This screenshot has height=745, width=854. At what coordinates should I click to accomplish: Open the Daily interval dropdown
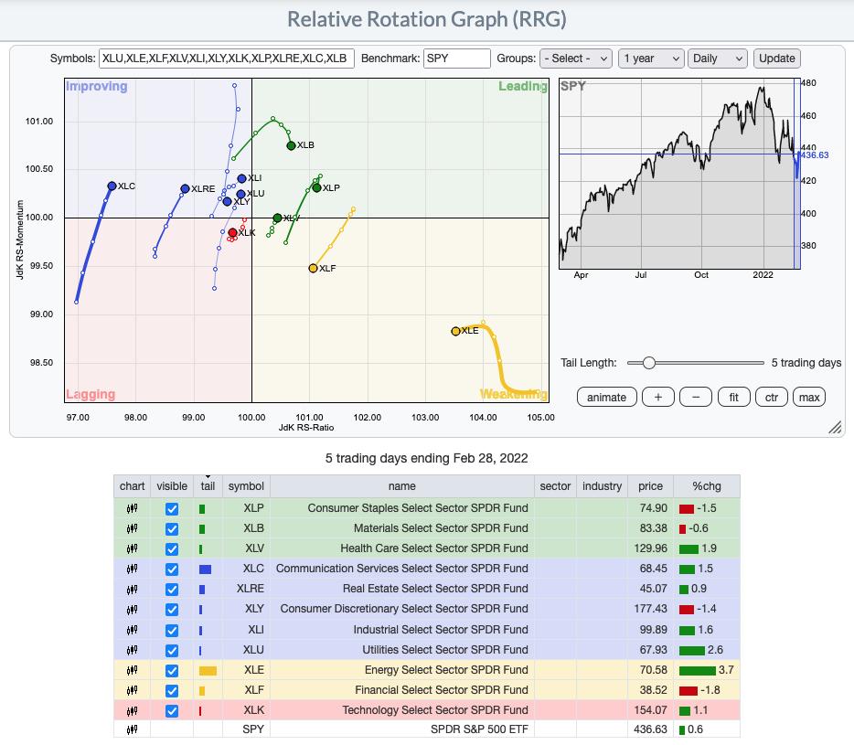point(717,59)
